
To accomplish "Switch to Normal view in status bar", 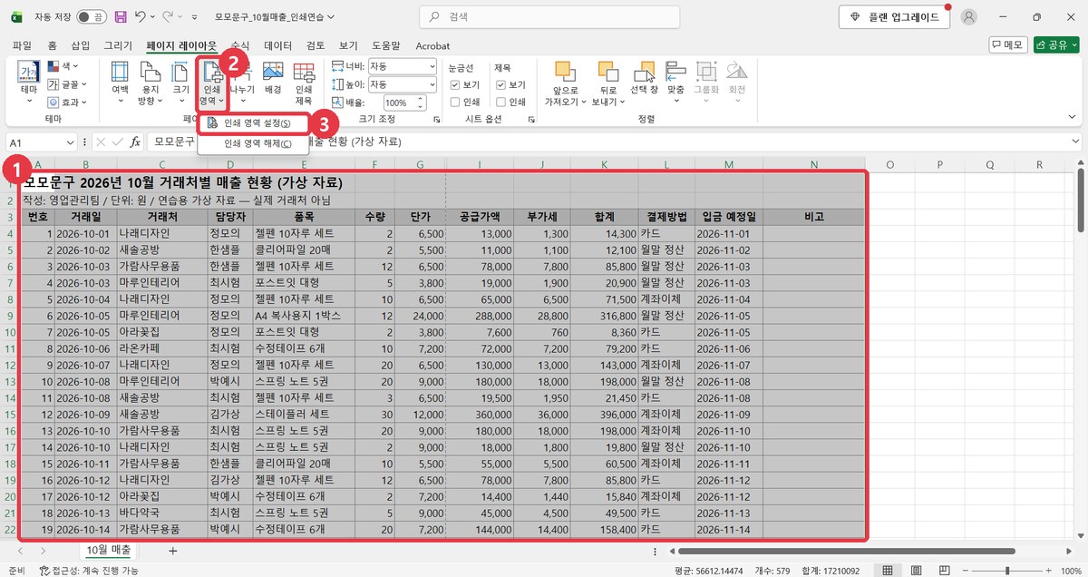I will click(889, 571).
